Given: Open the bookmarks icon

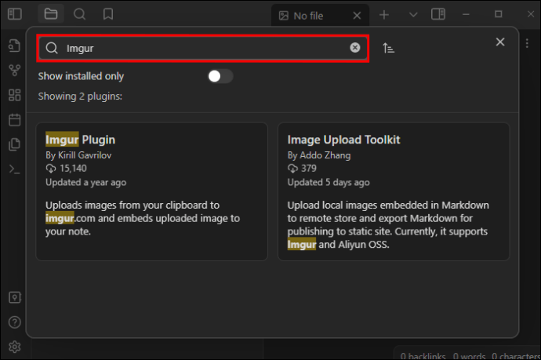Looking at the screenshot, I should [108, 14].
